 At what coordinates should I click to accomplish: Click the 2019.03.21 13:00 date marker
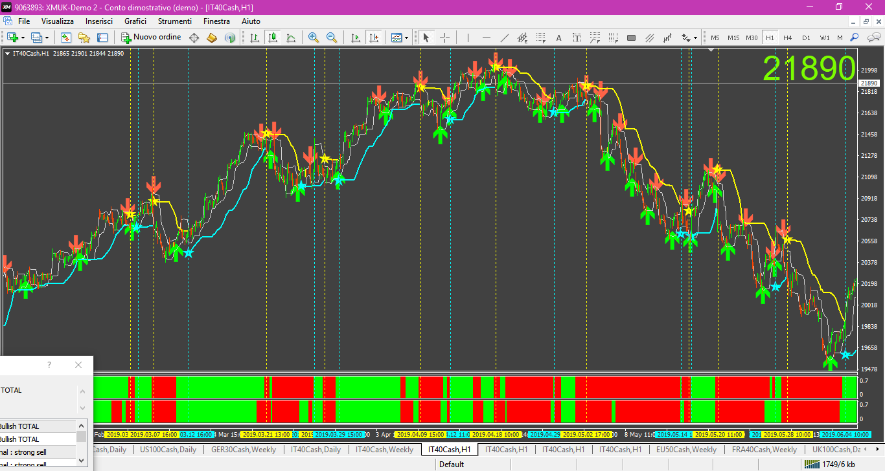click(x=267, y=434)
